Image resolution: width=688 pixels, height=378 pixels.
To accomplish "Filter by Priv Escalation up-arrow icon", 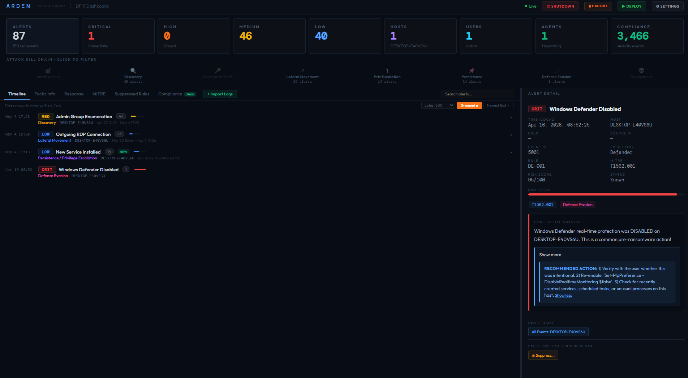I will (387, 71).
